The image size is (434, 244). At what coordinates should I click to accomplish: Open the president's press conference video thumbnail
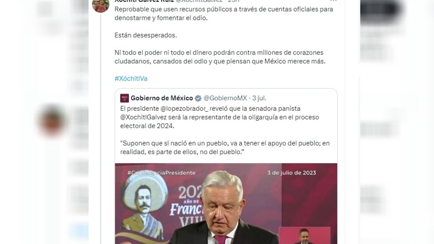226,204
